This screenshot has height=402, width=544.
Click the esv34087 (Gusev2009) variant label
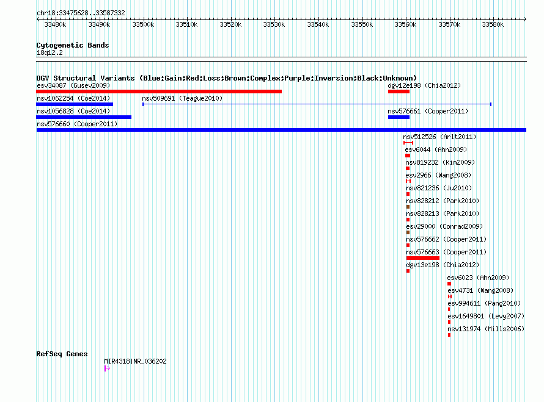[73, 85]
